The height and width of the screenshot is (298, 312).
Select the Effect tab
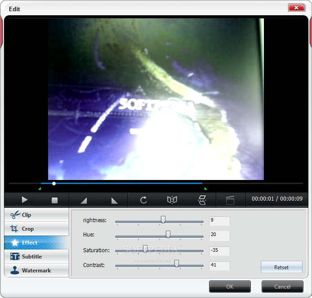point(36,242)
